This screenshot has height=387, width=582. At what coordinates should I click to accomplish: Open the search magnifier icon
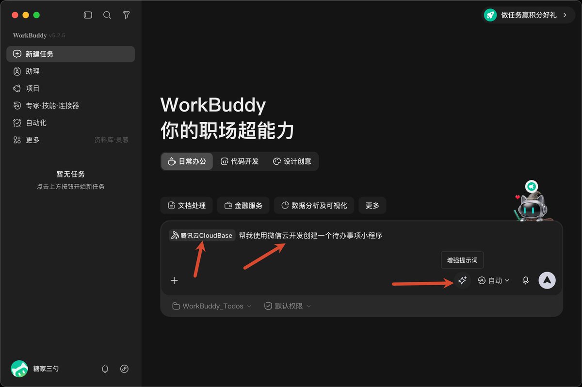[107, 15]
